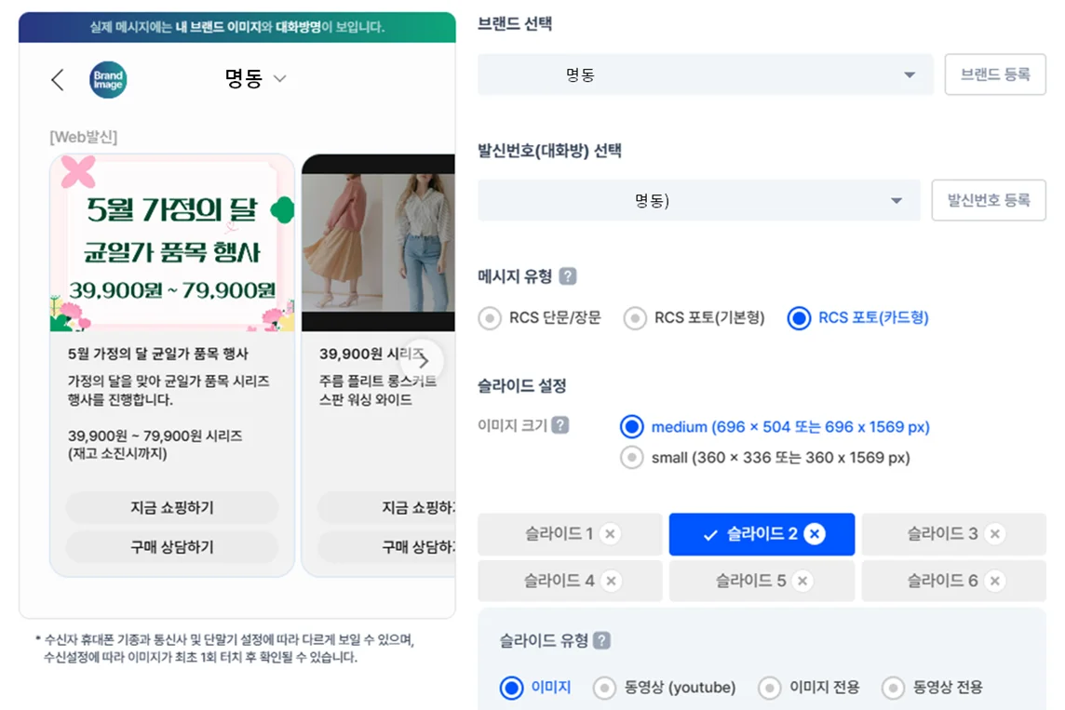Click the 5월 가정의 달 banner image
1065x710 pixels.
click(172, 243)
